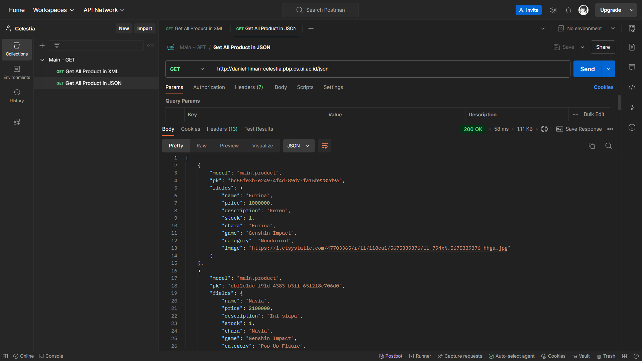Open the Collections sidebar panel
This screenshot has width=642, height=361.
[17, 49]
